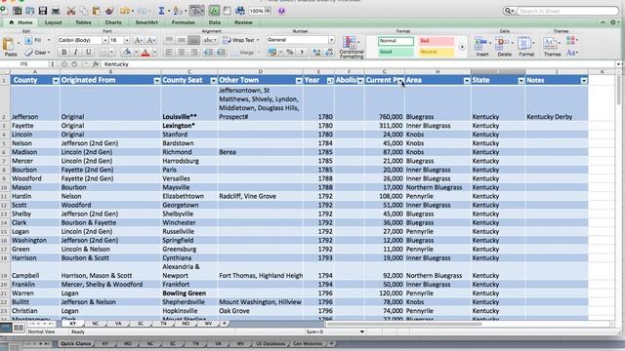Apply Underline formatting
Viewport: 625px width, 351px height.
[x=88, y=52]
